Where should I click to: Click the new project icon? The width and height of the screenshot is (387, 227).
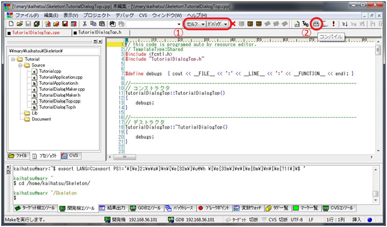[48, 24]
